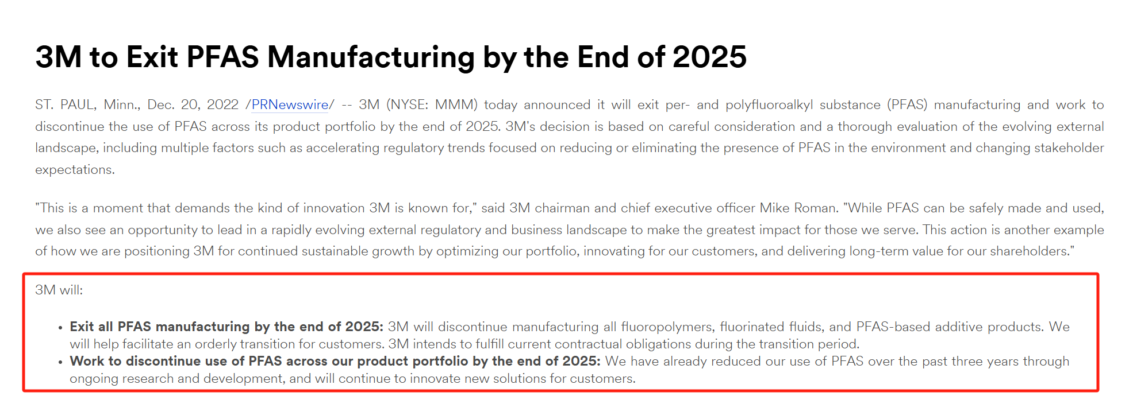1133x396 pixels.
Task: Click the second bullet point marker
Action: coord(60,362)
